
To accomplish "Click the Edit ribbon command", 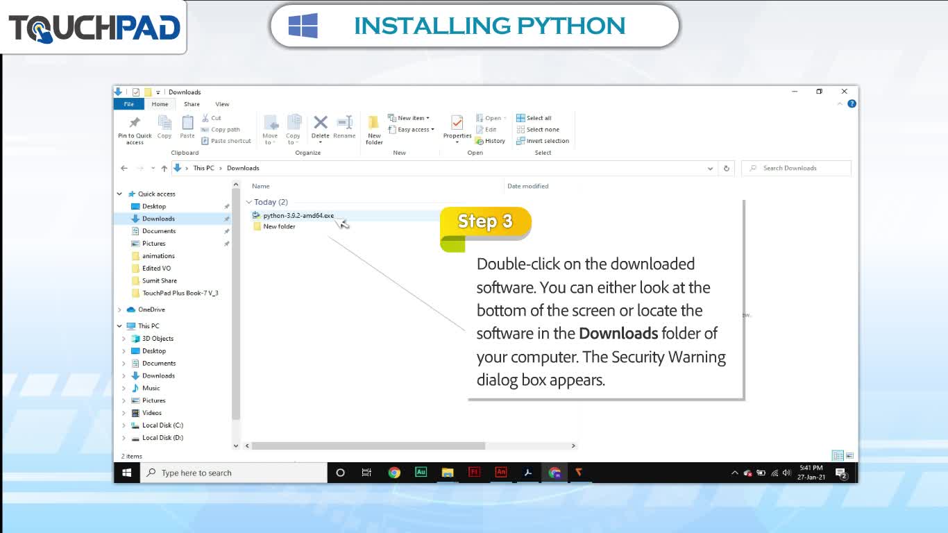I will coord(486,130).
